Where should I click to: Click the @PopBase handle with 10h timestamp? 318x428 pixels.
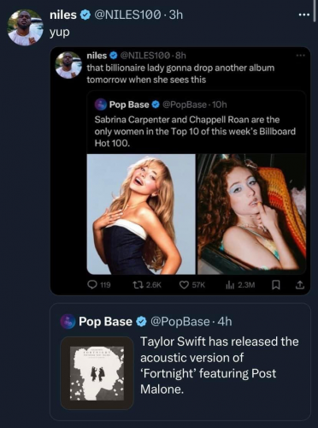(x=185, y=104)
